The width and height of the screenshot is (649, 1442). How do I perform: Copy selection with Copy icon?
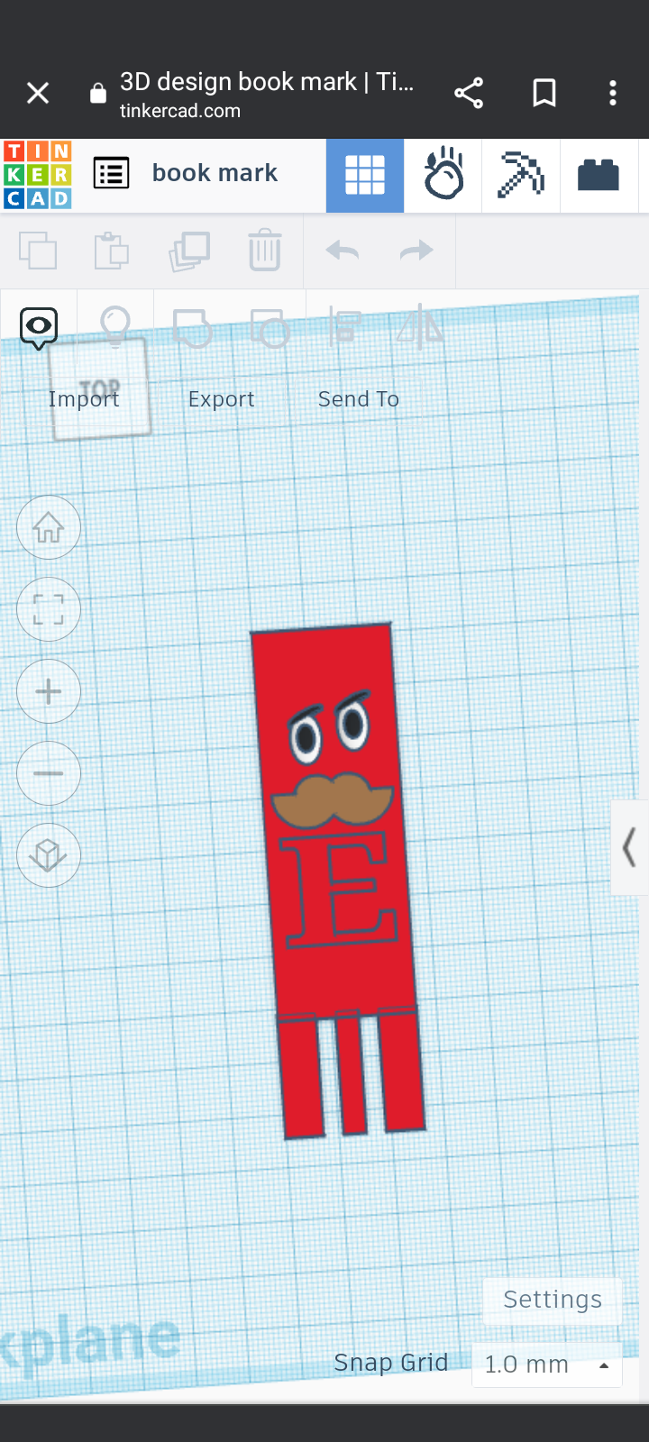pyautogui.click(x=38, y=251)
